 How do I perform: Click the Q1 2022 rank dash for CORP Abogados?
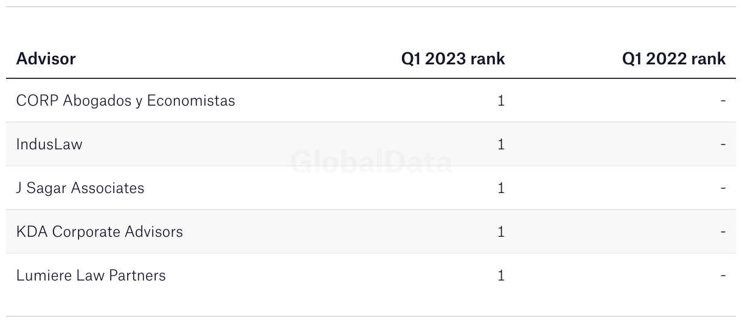click(x=723, y=101)
